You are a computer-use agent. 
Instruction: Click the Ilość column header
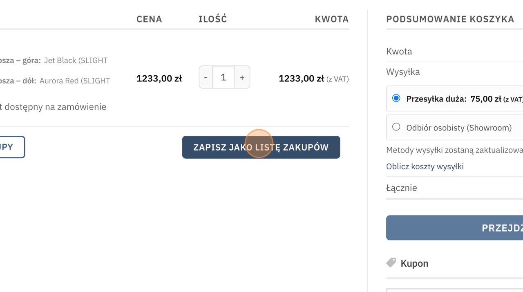pos(212,19)
